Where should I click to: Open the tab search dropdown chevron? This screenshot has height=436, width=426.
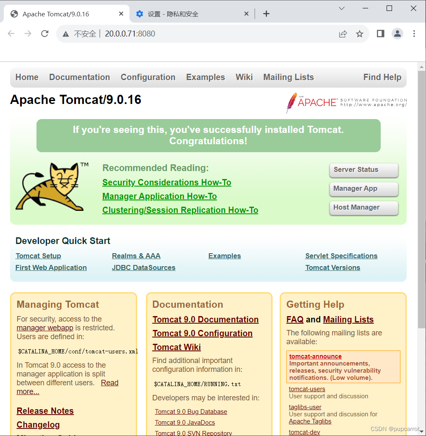pyautogui.click(x=342, y=8)
